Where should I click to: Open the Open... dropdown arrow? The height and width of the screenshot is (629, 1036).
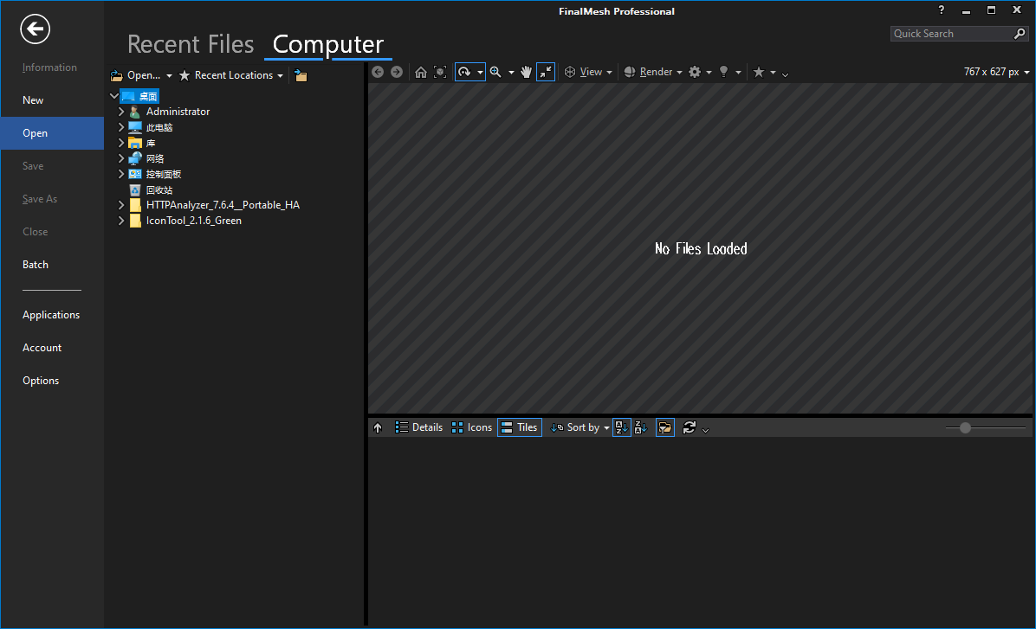coord(169,76)
